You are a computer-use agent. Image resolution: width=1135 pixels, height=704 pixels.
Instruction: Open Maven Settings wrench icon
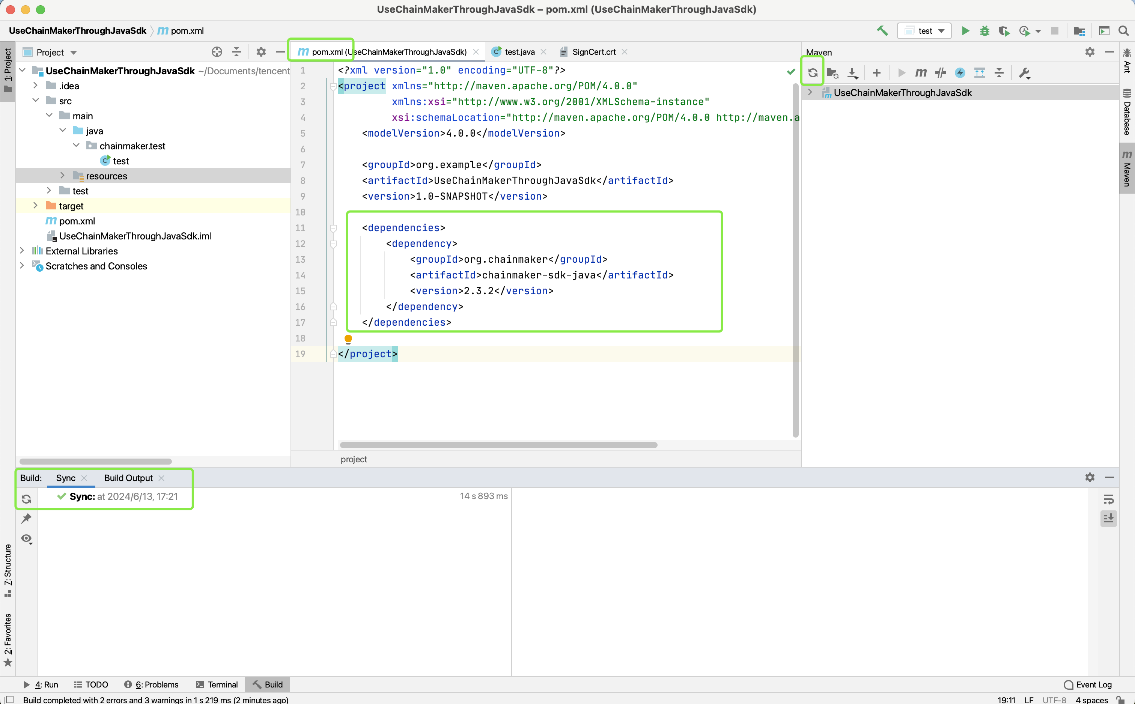(x=1024, y=73)
